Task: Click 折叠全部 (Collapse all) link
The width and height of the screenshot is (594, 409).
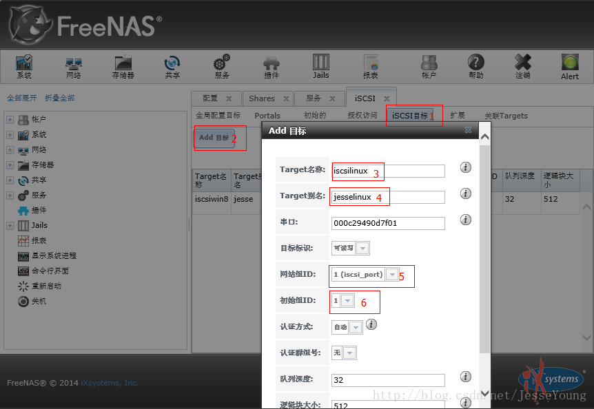Action: click(x=60, y=98)
